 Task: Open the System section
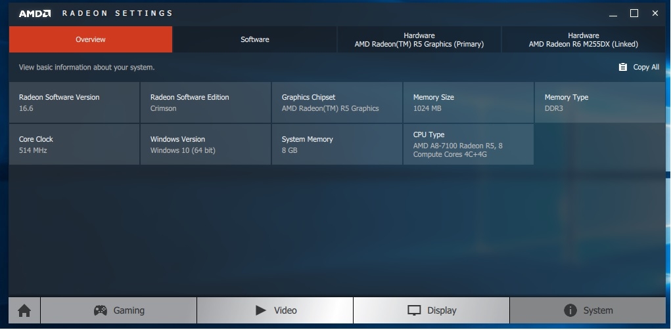588,310
